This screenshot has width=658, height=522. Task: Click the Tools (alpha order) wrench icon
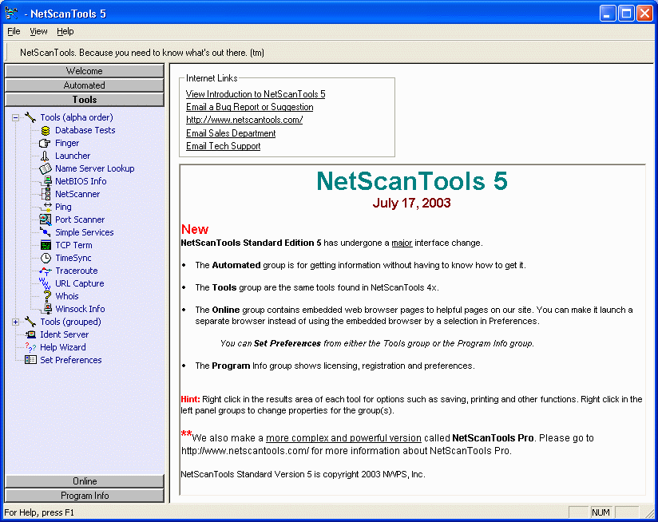point(30,117)
